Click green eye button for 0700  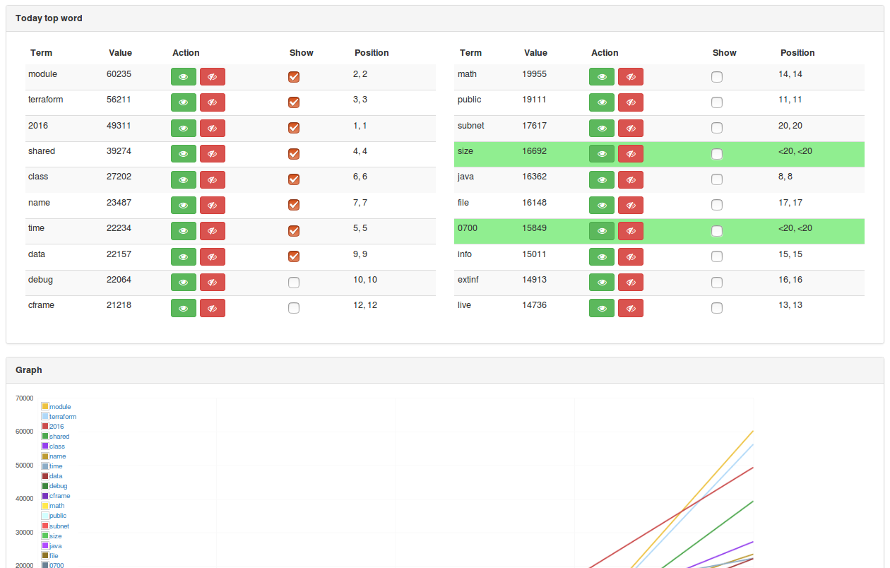pos(602,231)
